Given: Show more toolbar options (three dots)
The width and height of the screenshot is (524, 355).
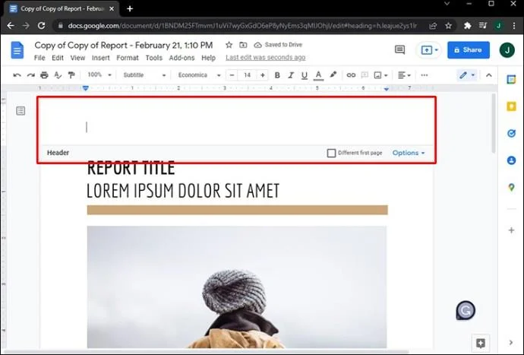Looking at the screenshot, I should point(424,75).
